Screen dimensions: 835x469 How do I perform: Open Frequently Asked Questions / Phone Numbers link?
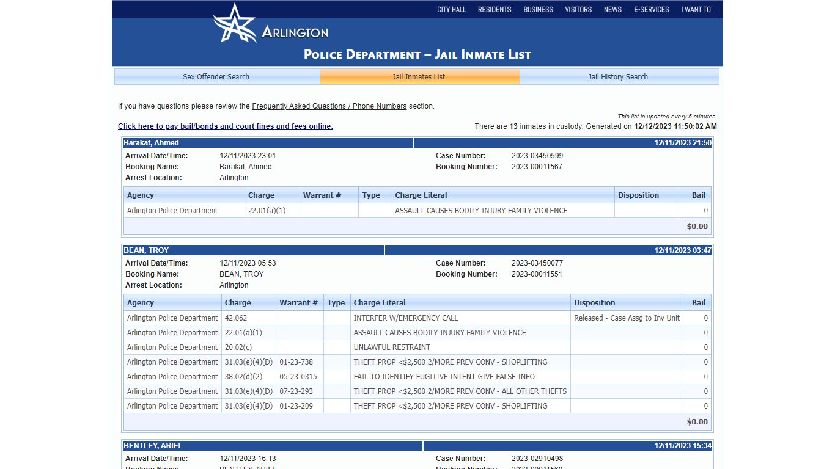329,106
